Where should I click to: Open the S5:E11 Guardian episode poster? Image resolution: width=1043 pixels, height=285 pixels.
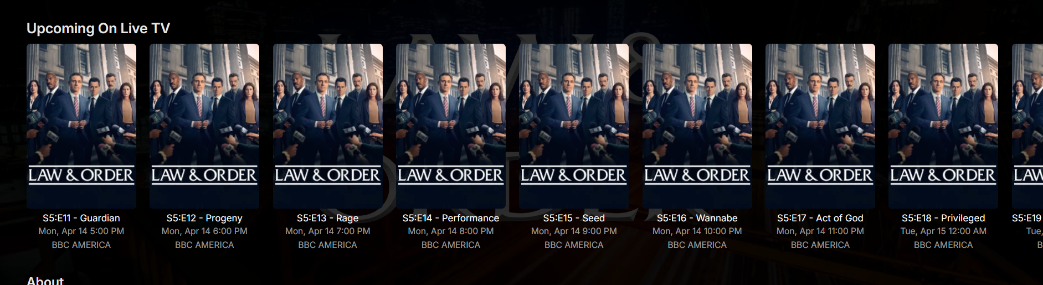81,126
